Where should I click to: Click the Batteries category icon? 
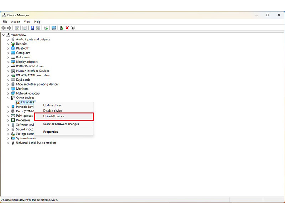click(13, 44)
